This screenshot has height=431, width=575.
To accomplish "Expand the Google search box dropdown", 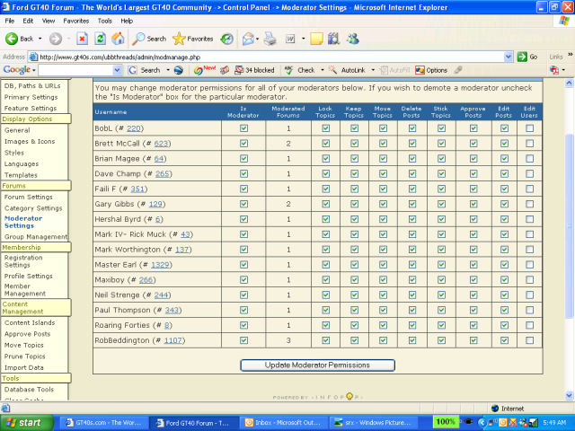I will (117, 70).
